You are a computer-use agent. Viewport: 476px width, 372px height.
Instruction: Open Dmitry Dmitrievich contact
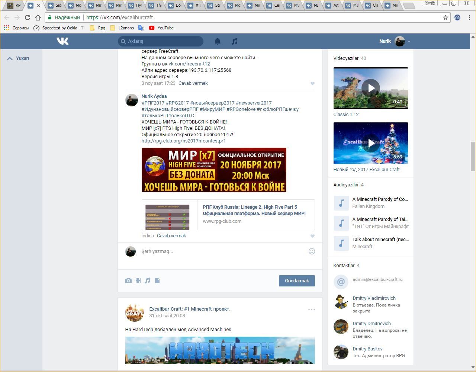(372, 324)
